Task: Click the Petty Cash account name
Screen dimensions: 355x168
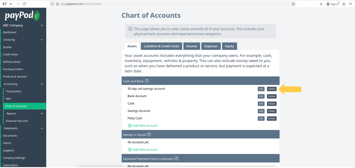Action: coord(135,118)
